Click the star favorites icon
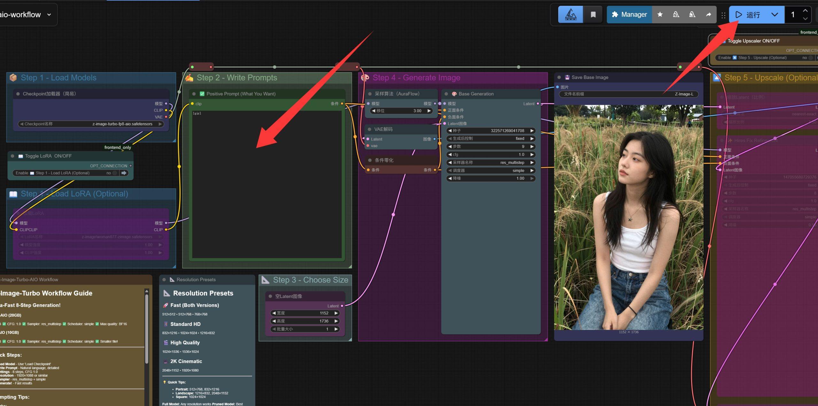 click(x=660, y=14)
